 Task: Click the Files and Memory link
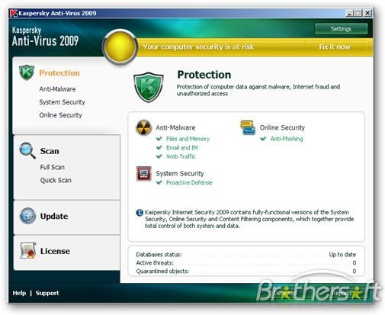[188, 139]
